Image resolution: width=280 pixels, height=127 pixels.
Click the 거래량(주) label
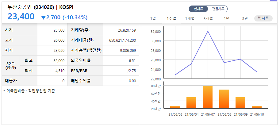tap(80, 30)
